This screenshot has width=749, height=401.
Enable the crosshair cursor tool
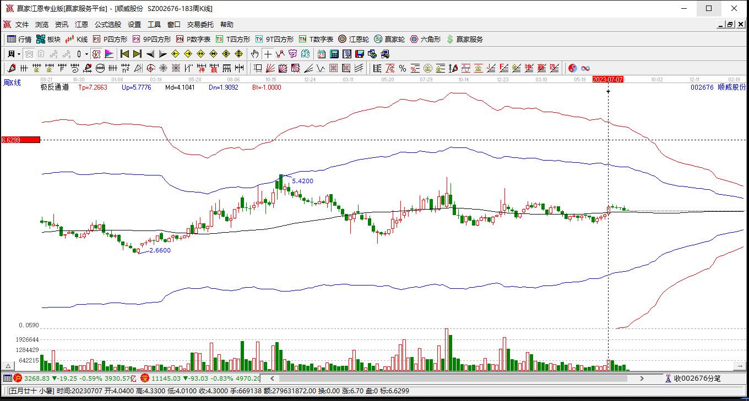click(268, 54)
